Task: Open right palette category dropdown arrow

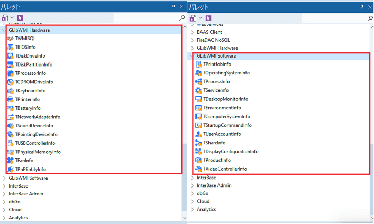Action: [x=200, y=18]
